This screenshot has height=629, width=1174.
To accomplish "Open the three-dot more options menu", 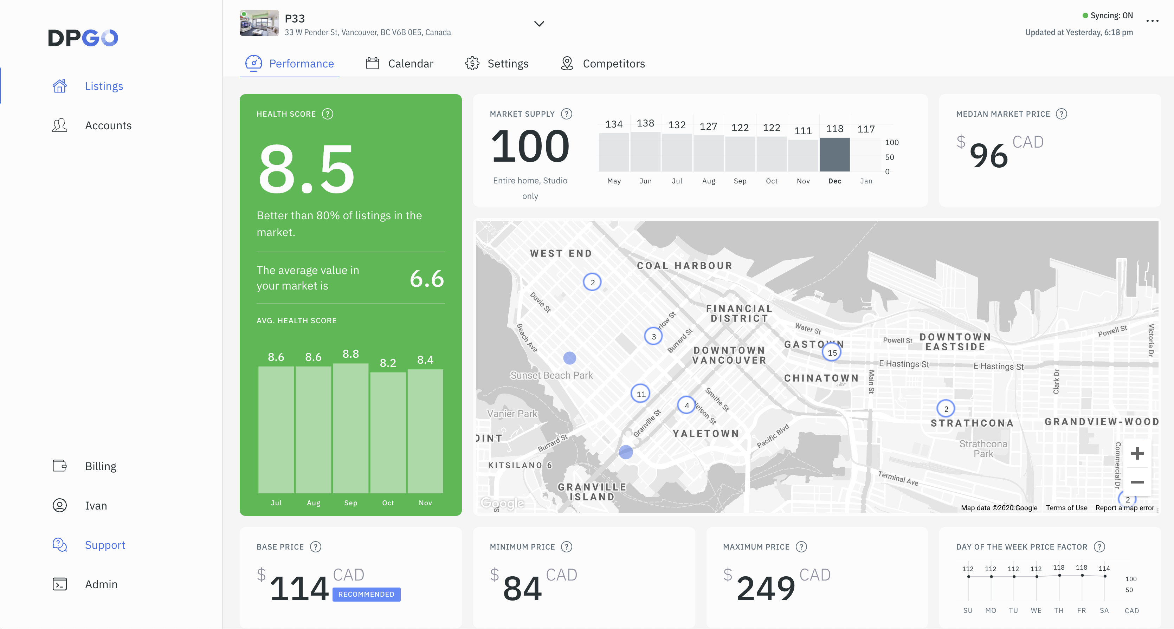I will tap(1152, 21).
